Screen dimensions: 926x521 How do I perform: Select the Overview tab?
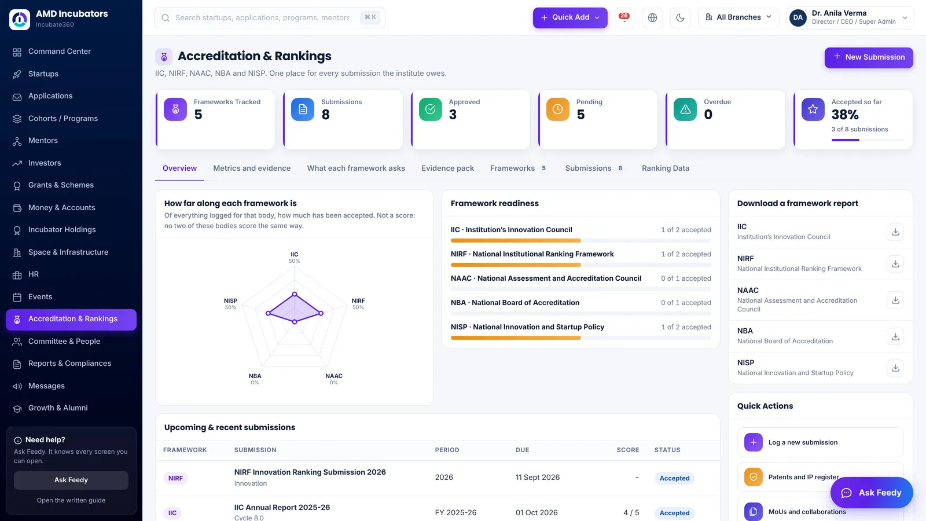179,168
